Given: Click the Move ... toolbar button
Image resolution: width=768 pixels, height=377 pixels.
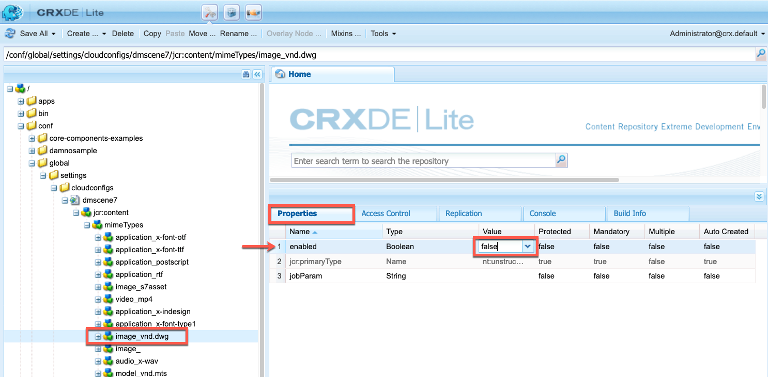Looking at the screenshot, I should tap(202, 34).
